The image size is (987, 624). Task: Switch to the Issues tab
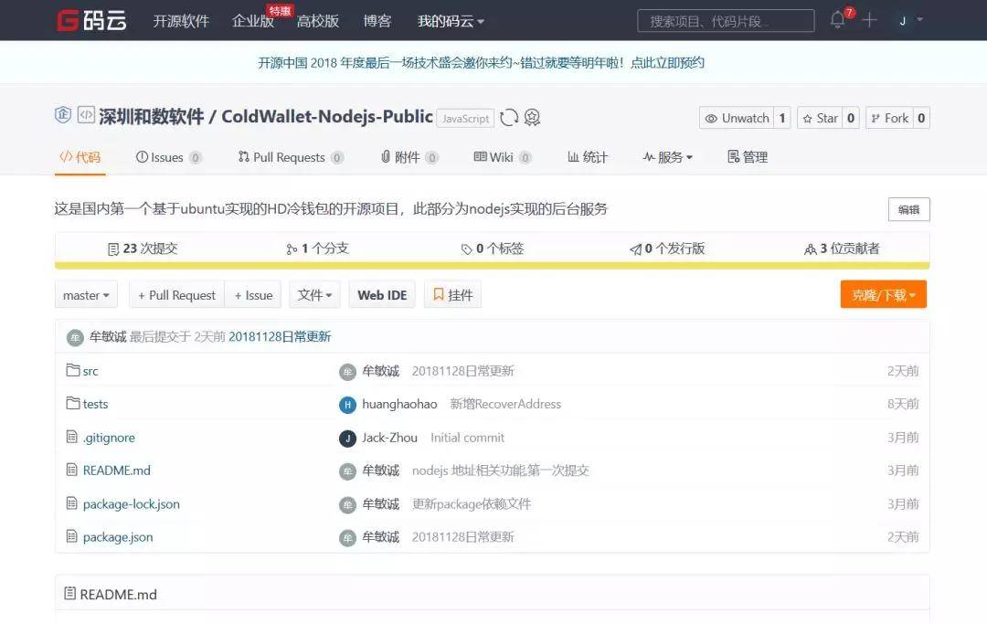click(168, 157)
